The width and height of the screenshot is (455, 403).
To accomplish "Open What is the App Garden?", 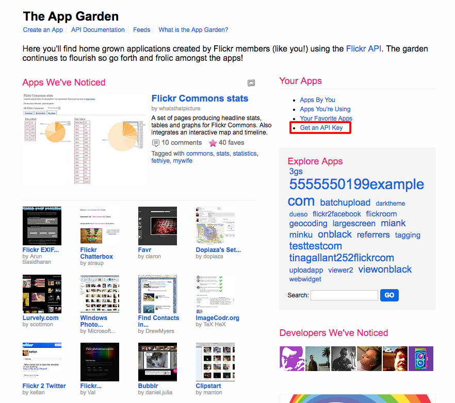I will click(x=193, y=30).
